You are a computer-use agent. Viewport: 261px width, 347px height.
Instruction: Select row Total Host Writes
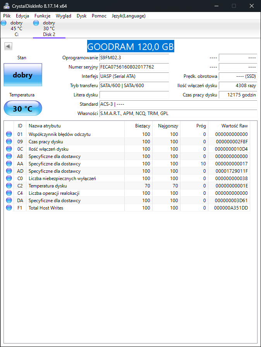point(127,208)
